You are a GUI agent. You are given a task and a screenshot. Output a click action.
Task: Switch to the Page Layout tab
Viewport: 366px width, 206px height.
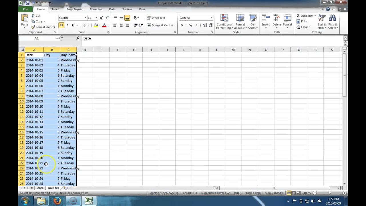click(x=74, y=9)
